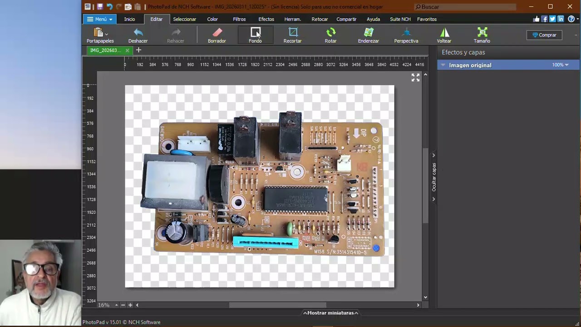Open the Tamaño resize tool
581x327 pixels.
482,35
